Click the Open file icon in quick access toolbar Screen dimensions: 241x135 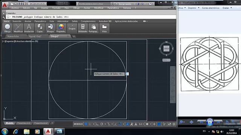16,4
